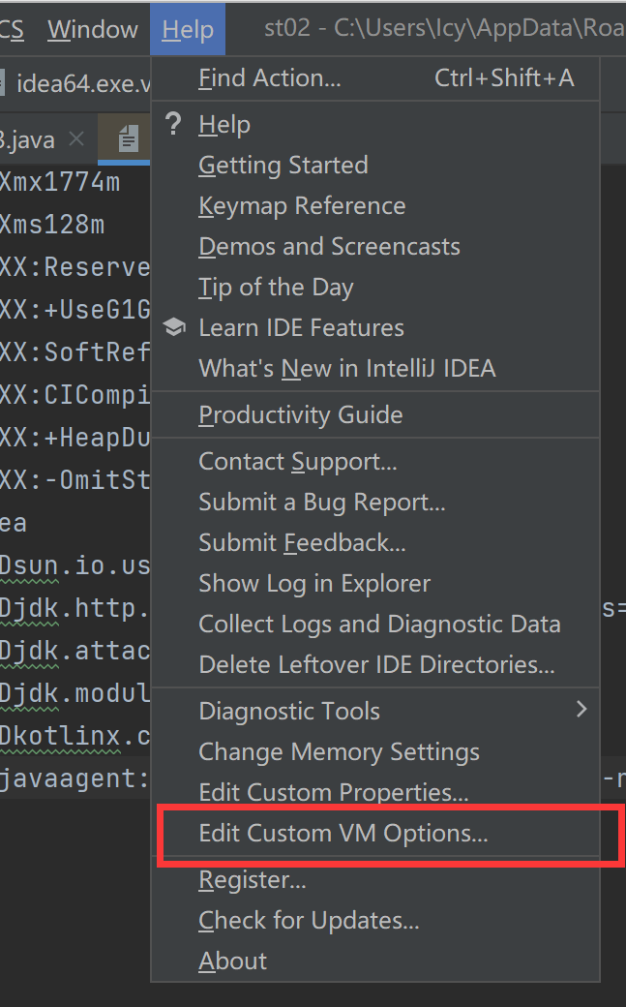The height and width of the screenshot is (1007, 626).
Task: Click Show Log in Explorer
Action: point(314,584)
